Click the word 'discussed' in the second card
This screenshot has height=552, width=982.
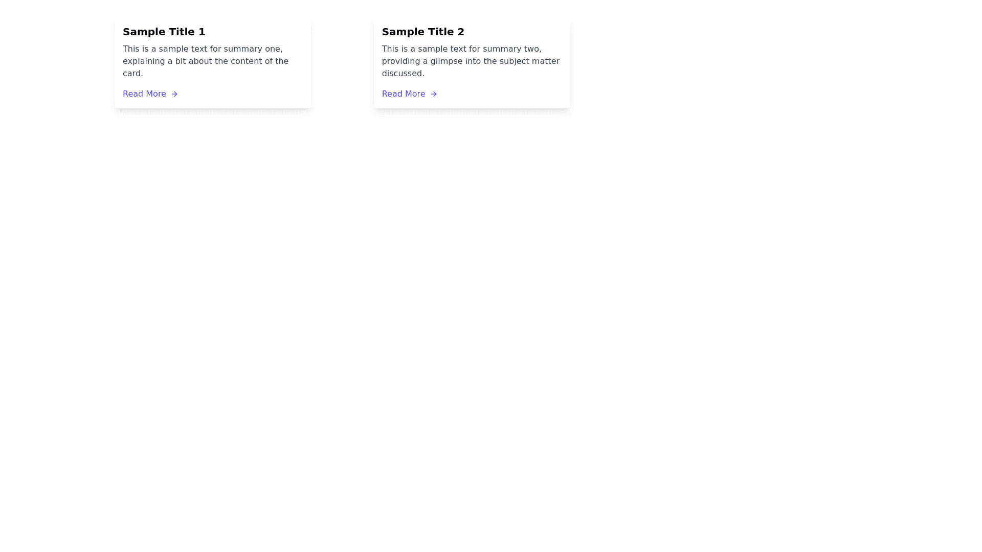[x=403, y=73]
